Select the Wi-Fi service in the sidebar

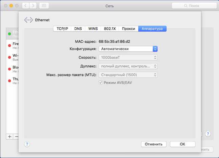click(x=13, y=58)
